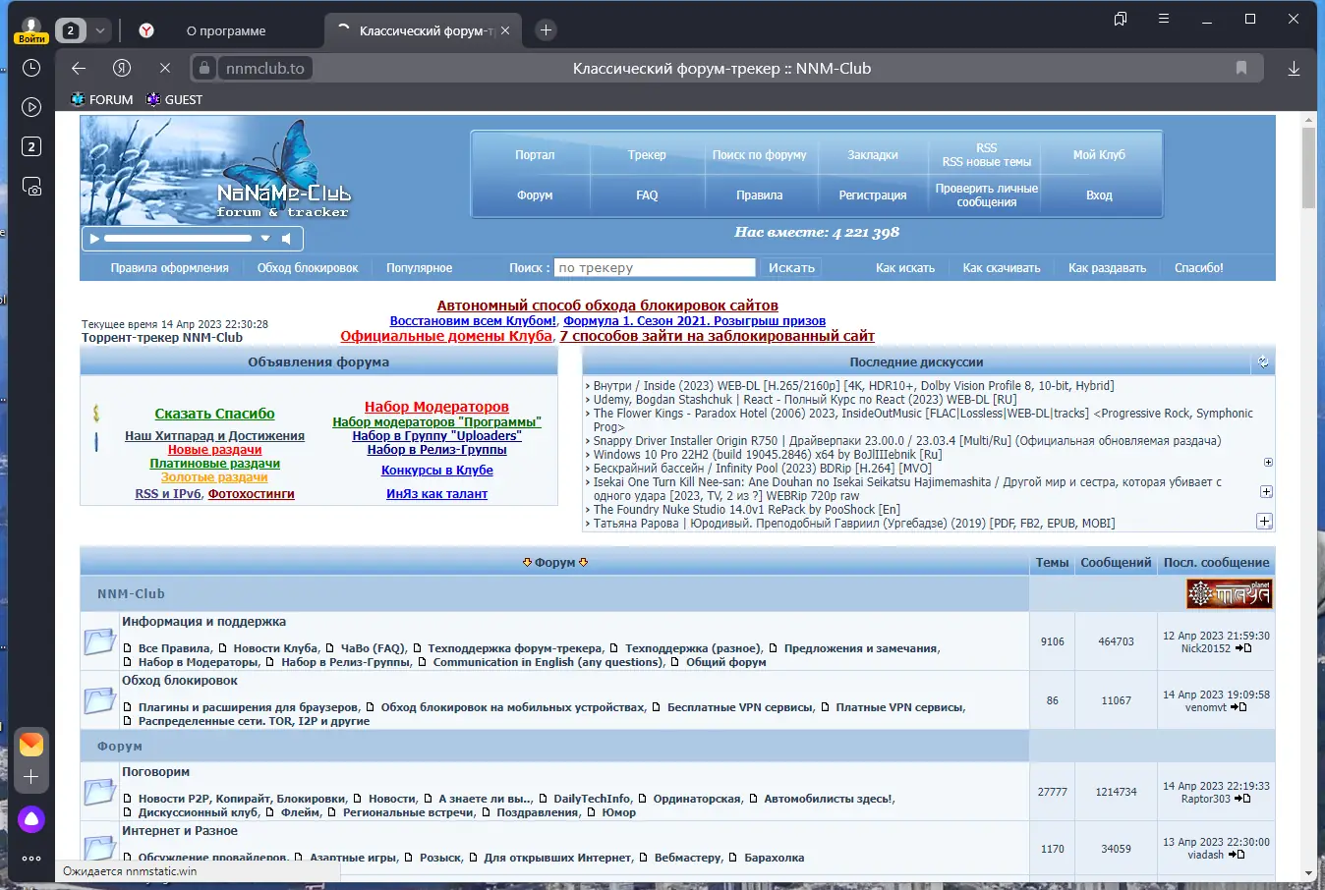The image size is (1325, 890).
Task: Open the sidebar tab manager icon
Action: (x=31, y=146)
